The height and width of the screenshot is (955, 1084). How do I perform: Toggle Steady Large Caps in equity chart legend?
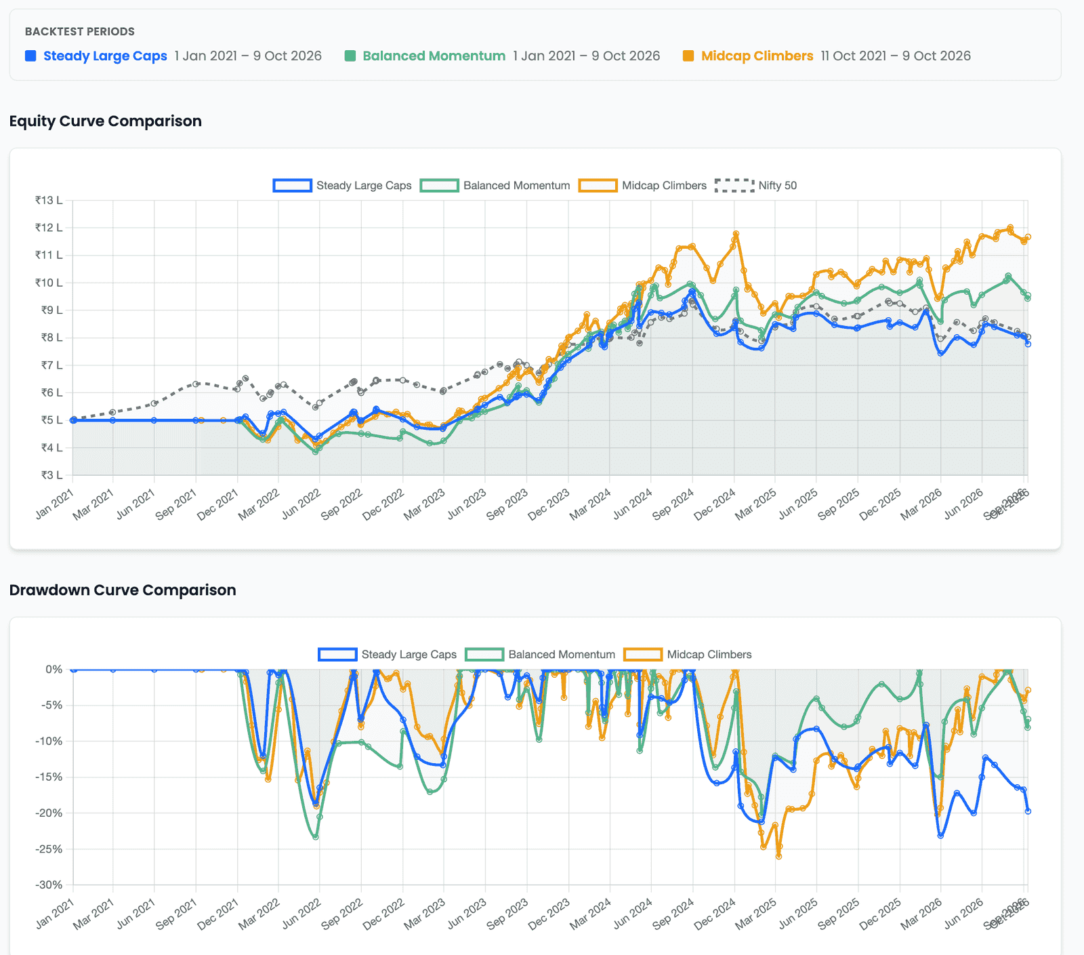(342, 186)
